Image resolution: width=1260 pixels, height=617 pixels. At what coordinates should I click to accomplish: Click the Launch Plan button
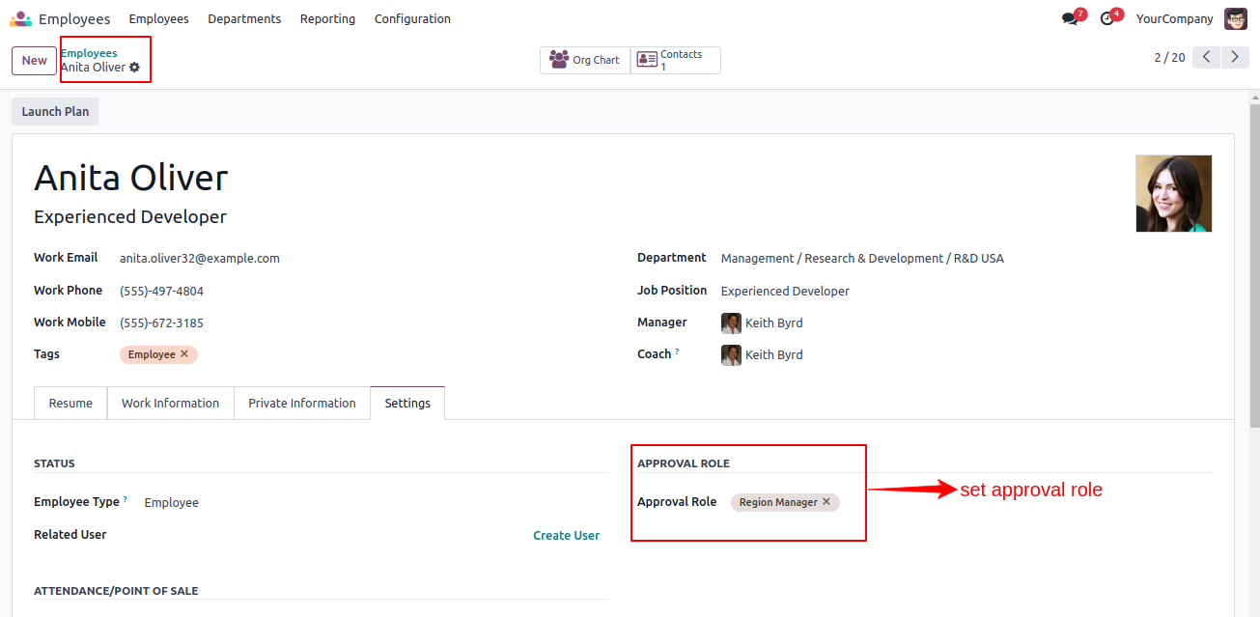point(55,111)
